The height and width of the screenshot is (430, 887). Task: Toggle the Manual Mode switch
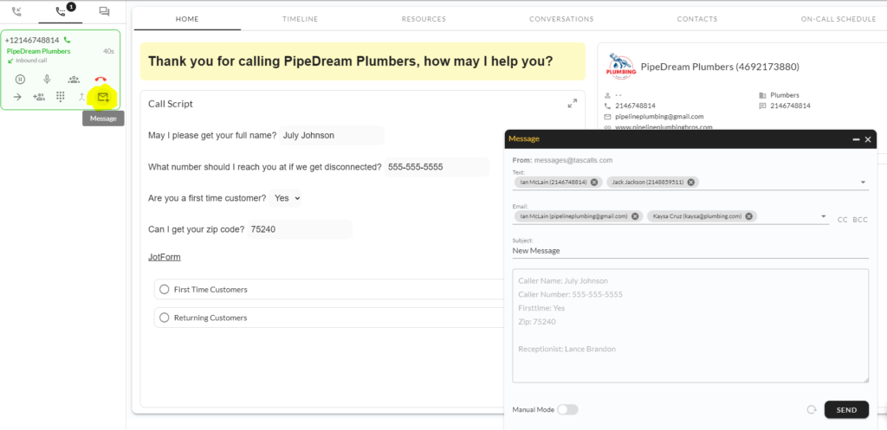tap(567, 409)
